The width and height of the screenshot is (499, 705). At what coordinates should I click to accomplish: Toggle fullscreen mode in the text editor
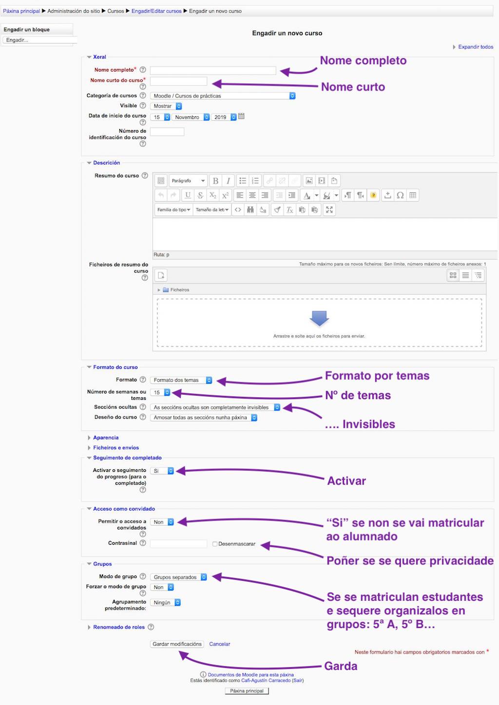point(329,210)
